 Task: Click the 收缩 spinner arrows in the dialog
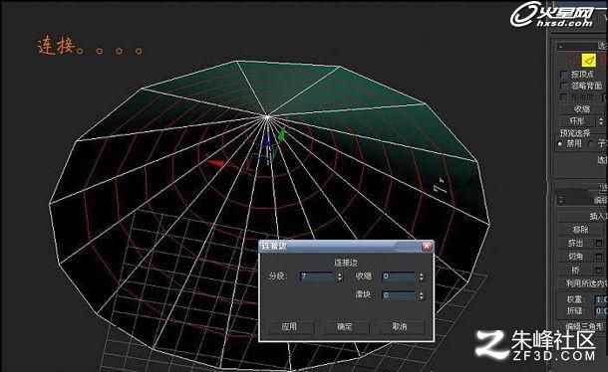pyautogui.click(x=422, y=277)
